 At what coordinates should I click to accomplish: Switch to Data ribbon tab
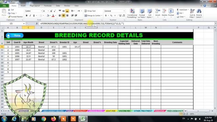(x=58, y=6)
